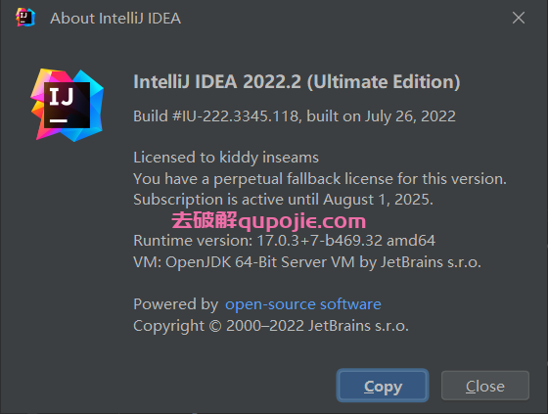
Task: Click the 'amd64' architecture text
Action: click(x=411, y=241)
